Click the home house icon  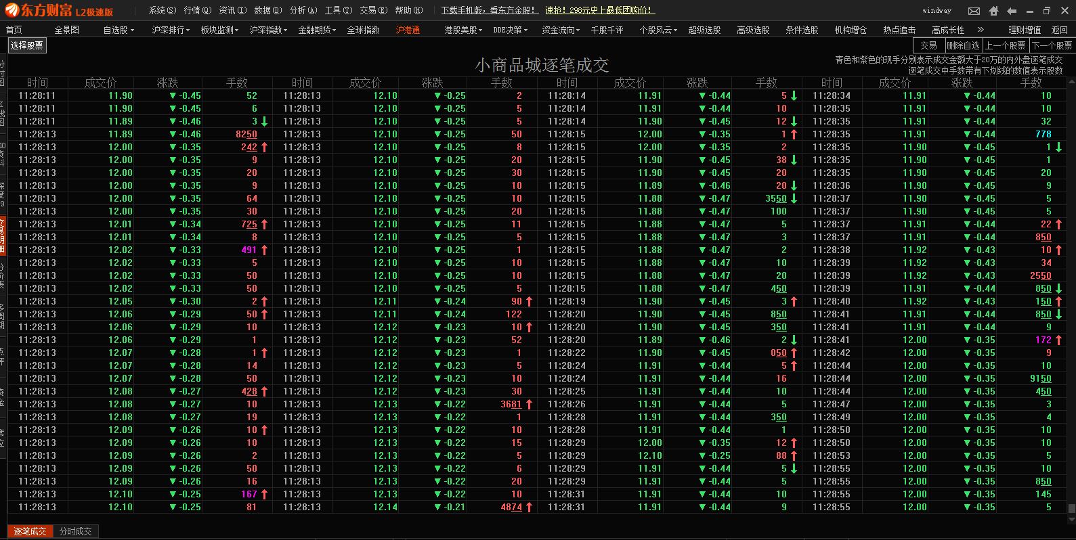click(x=993, y=11)
